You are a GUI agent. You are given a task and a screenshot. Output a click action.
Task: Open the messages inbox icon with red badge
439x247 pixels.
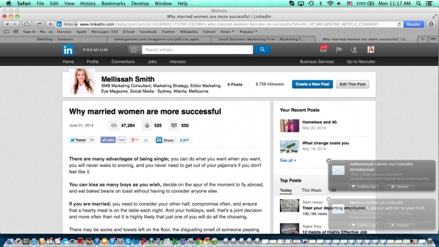323,49
